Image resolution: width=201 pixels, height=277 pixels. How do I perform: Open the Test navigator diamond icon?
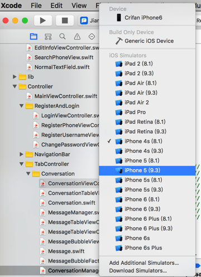coord(92,36)
